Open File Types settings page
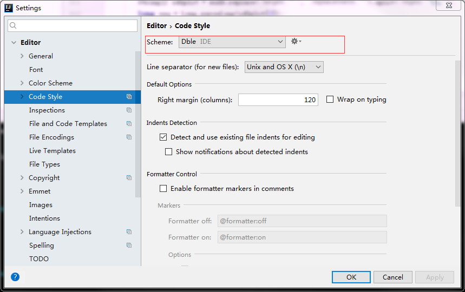The width and height of the screenshot is (465, 292). click(x=44, y=164)
